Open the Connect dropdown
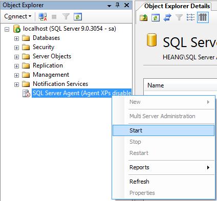Screen dimensions: 217x201 (18, 16)
